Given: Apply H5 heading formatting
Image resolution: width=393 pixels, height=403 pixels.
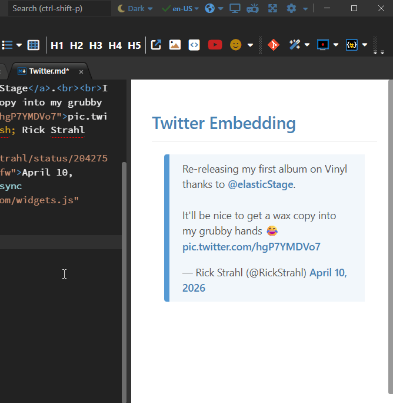Looking at the screenshot, I should click(x=134, y=45).
